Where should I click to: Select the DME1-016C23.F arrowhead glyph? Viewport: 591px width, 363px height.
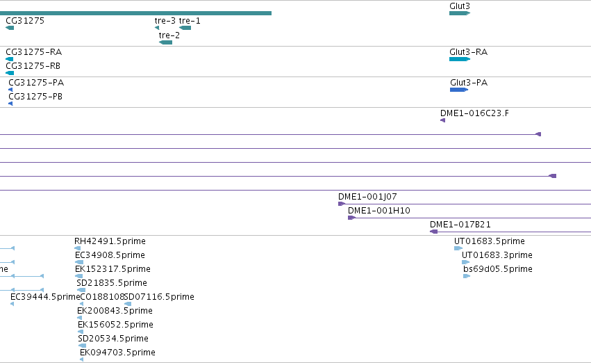click(x=443, y=120)
